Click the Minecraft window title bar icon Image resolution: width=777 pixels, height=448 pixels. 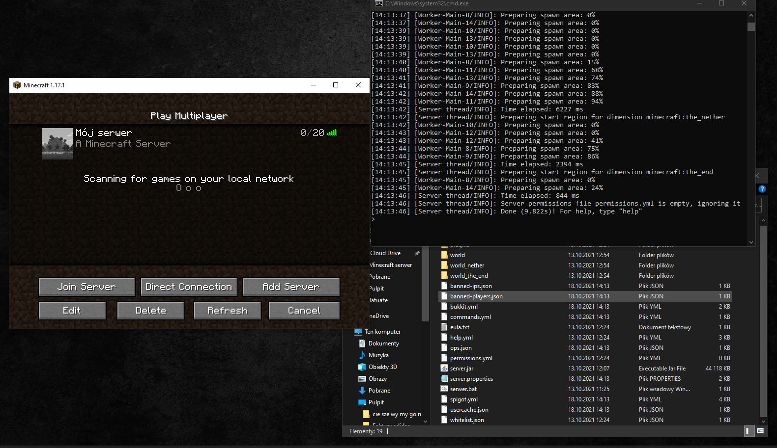[17, 85]
